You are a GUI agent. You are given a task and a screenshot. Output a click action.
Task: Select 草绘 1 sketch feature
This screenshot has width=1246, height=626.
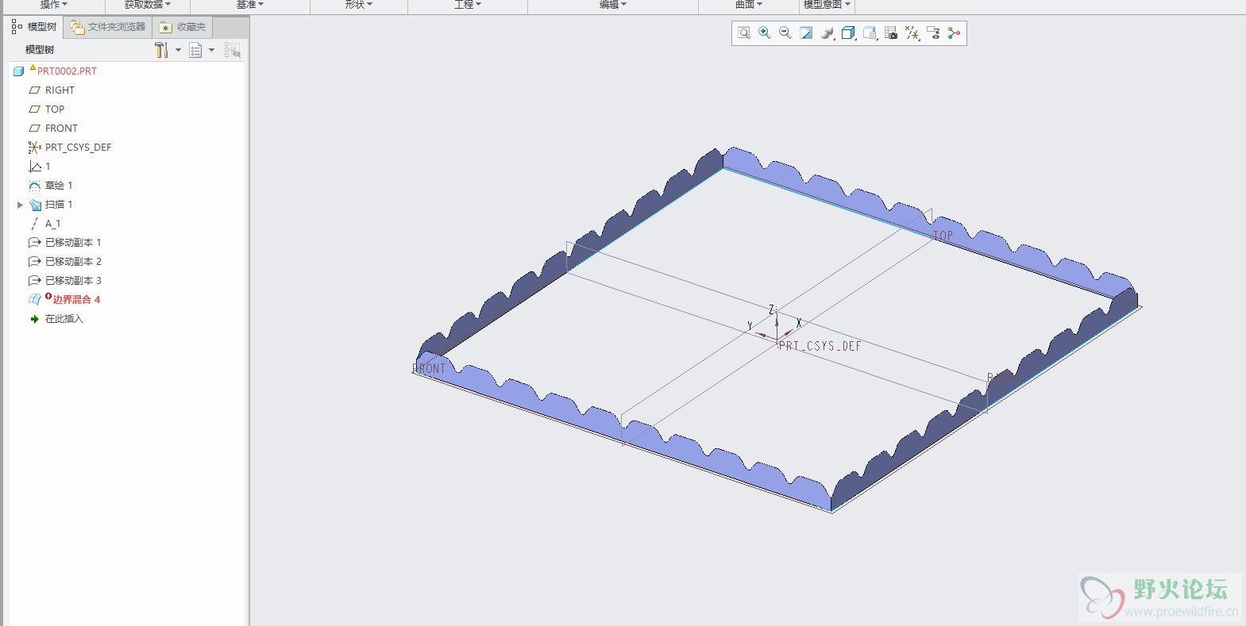coord(59,185)
